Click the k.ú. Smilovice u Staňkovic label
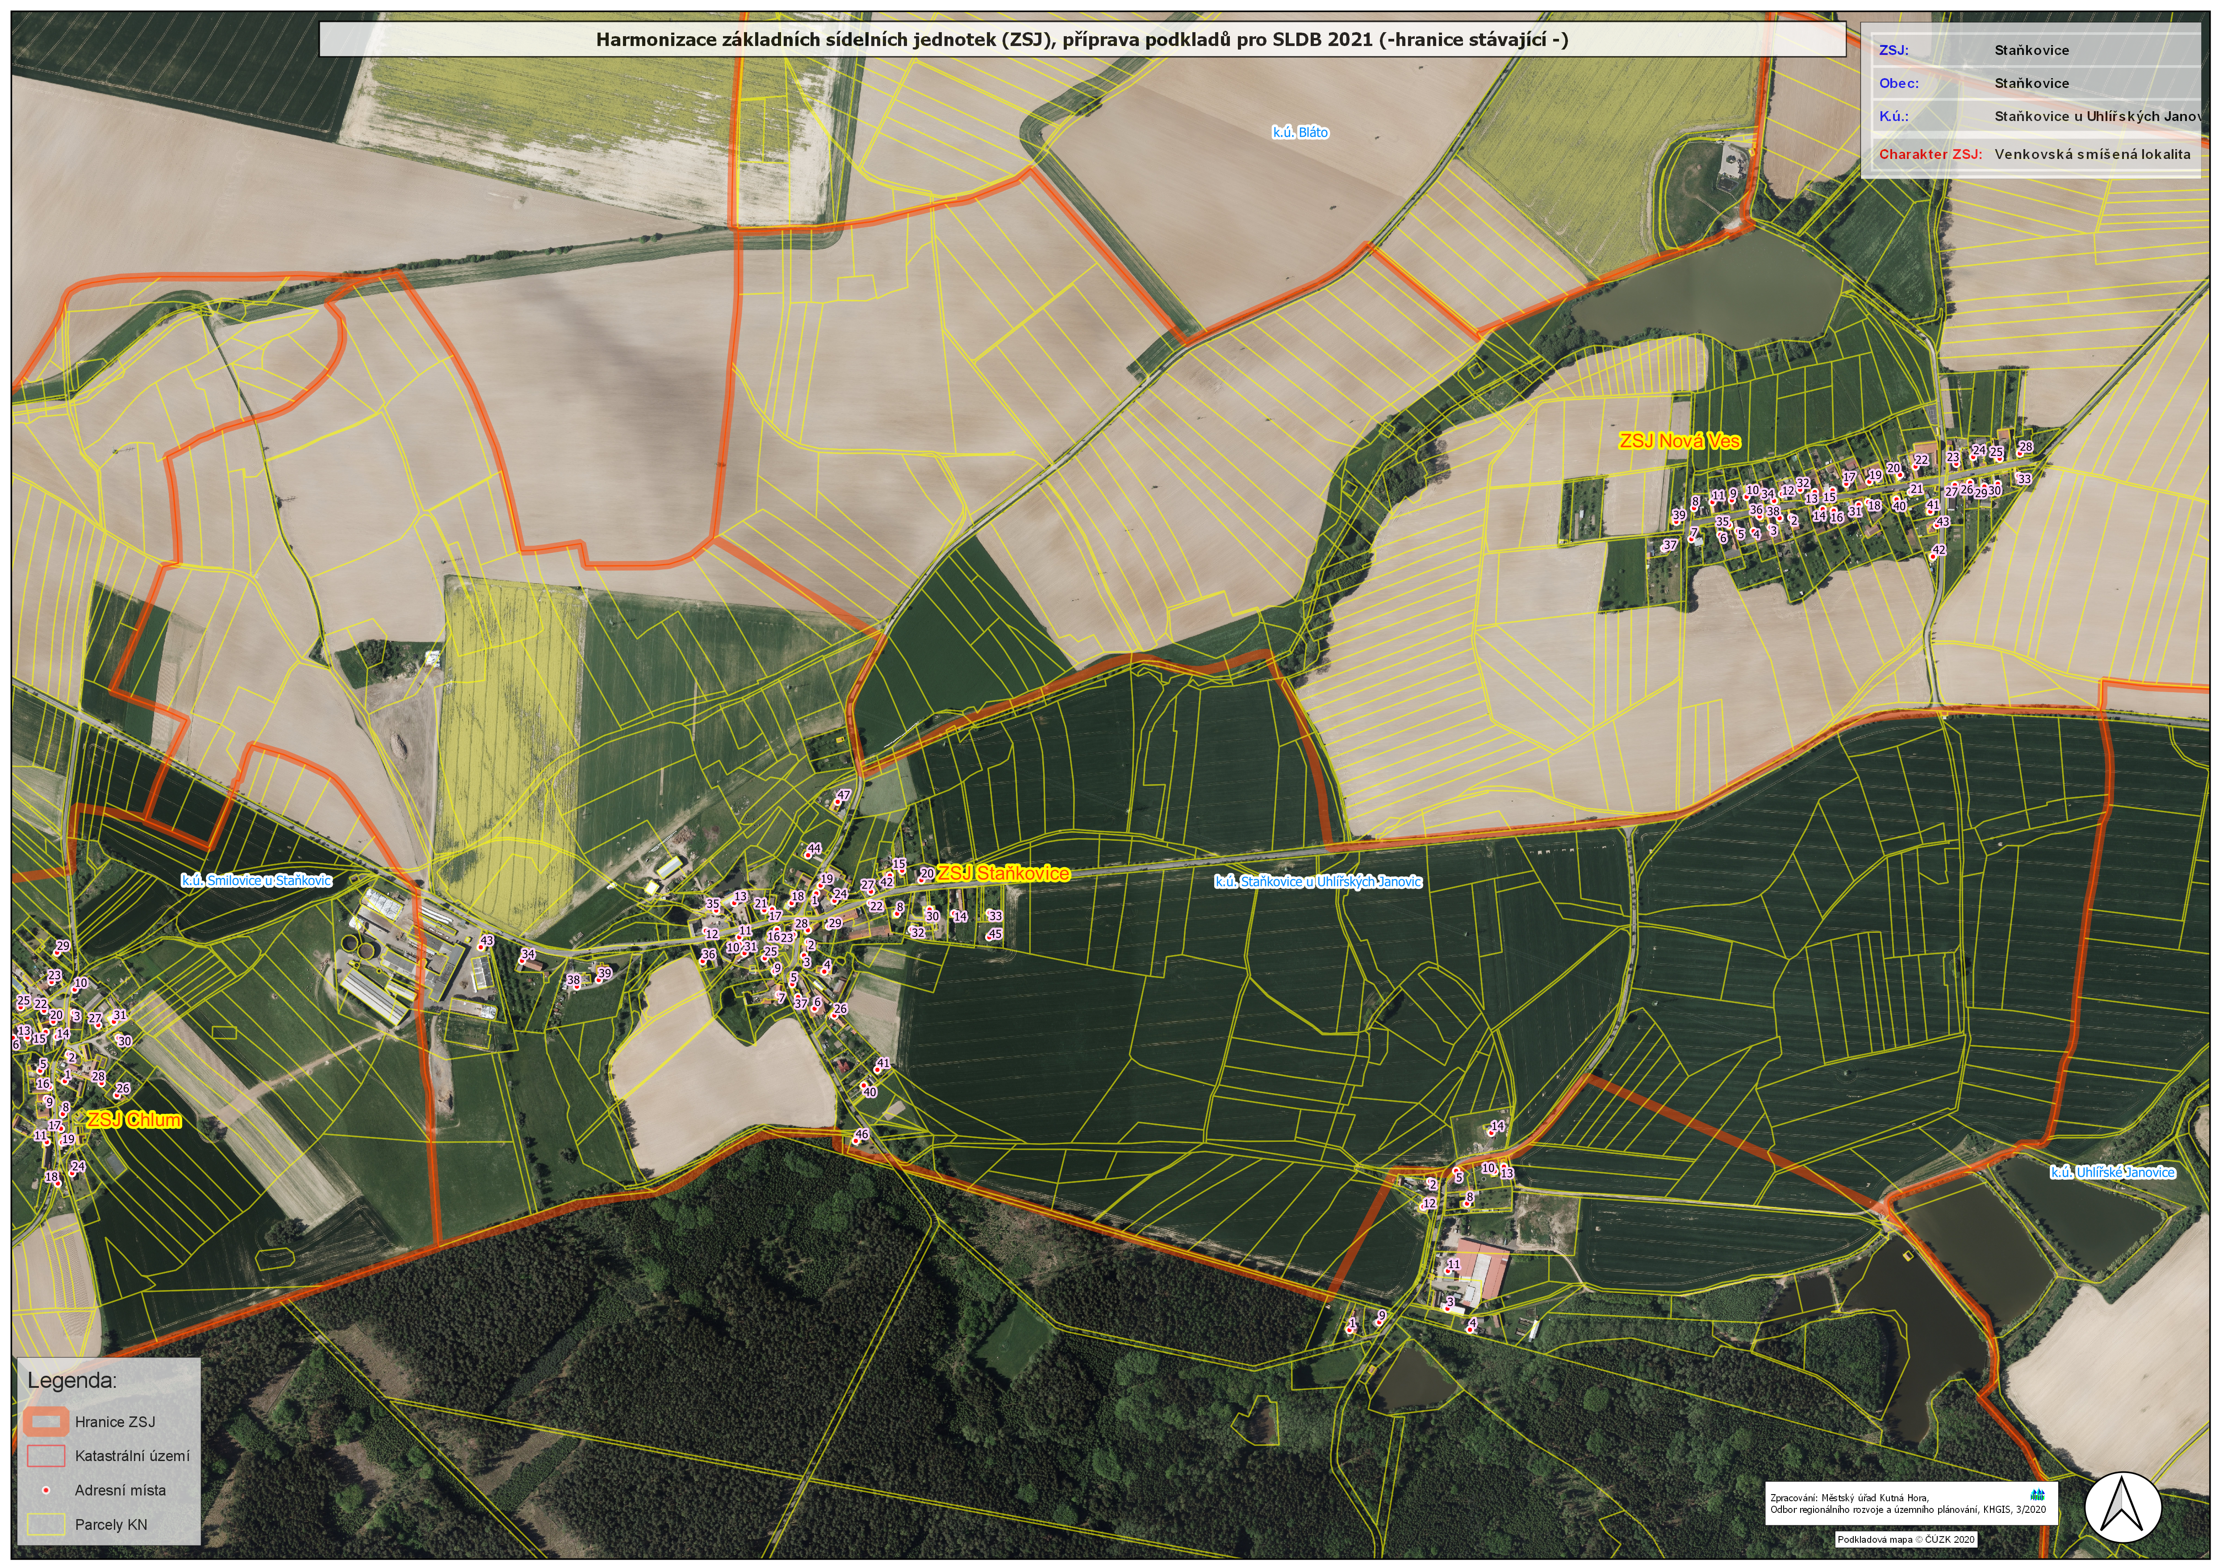Viewport: 2215px width, 1566px height. click(257, 880)
